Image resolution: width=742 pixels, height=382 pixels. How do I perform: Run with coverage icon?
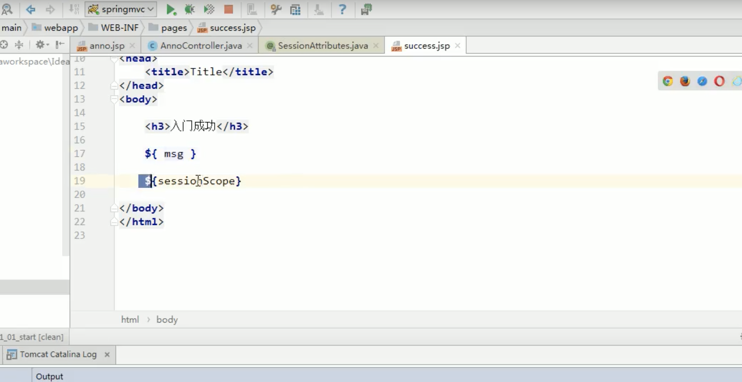(209, 9)
